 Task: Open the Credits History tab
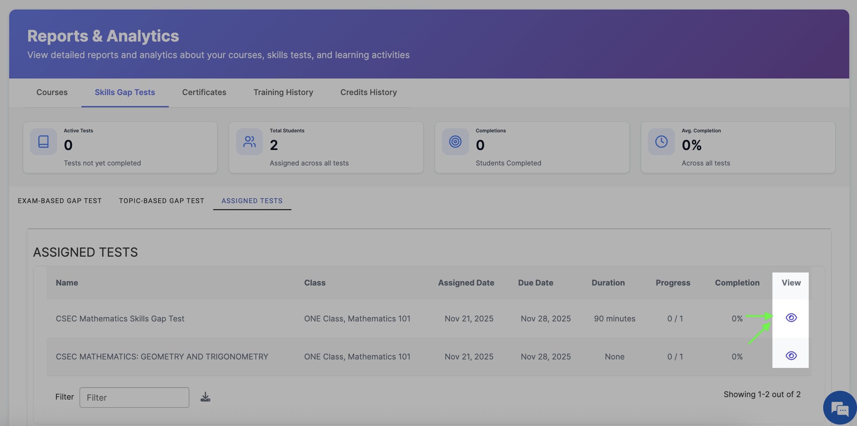(x=369, y=92)
